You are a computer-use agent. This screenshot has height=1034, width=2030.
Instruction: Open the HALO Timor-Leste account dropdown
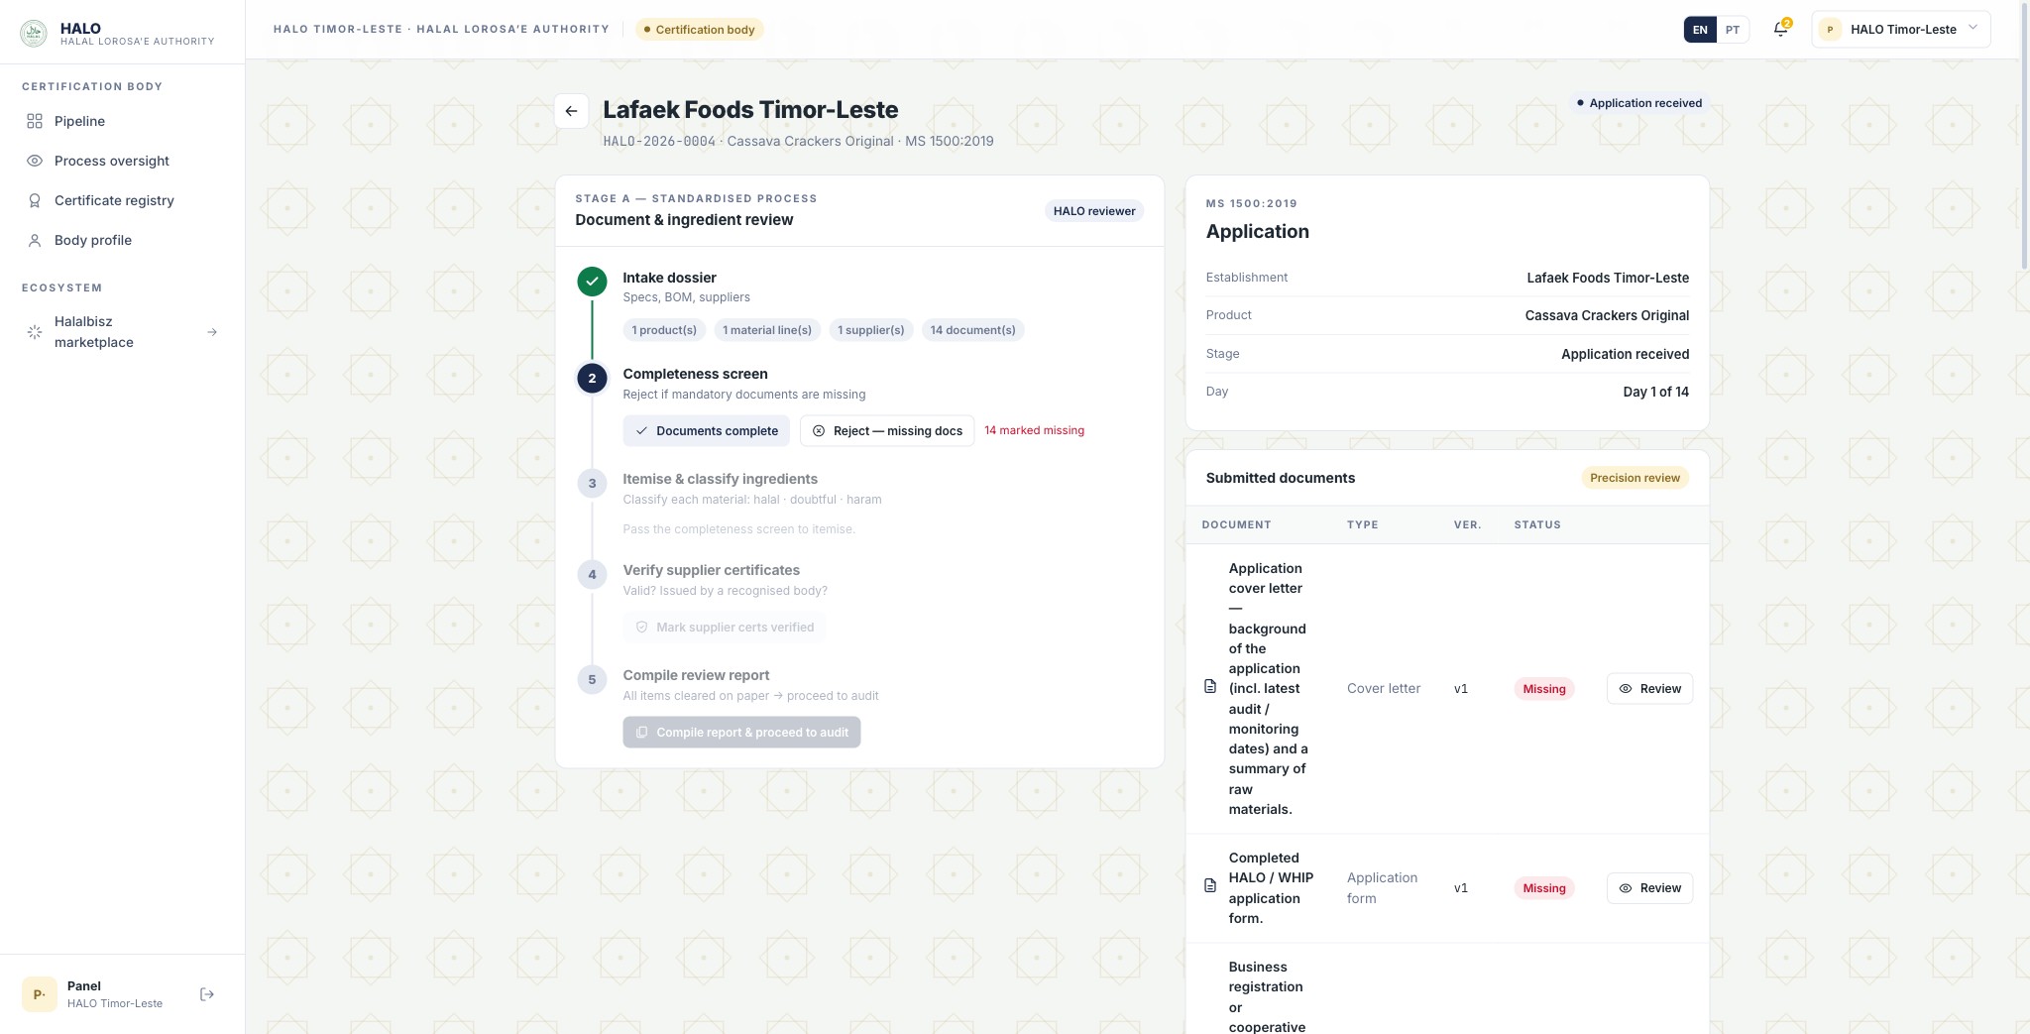[1900, 30]
